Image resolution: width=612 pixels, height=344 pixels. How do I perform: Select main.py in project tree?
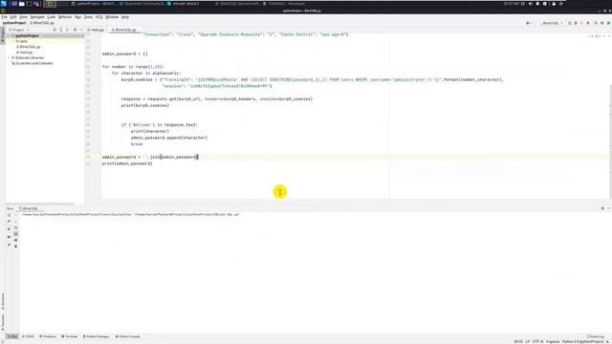[x=25, y=53]
